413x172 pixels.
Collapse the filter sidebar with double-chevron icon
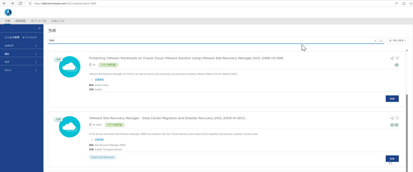(x=40, y=28)
